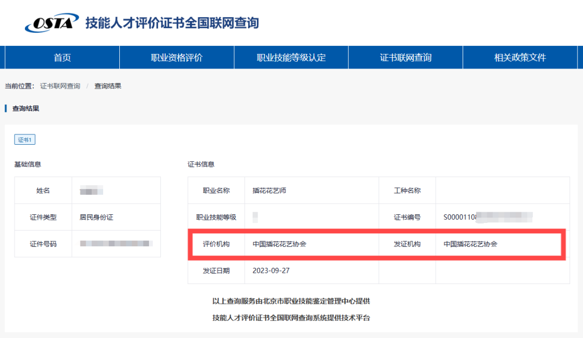Image resolution: width=583 pixels, height=338 pixels.
Task: Click 查询结果 breadcrumb text
Action: pos(108,86)
